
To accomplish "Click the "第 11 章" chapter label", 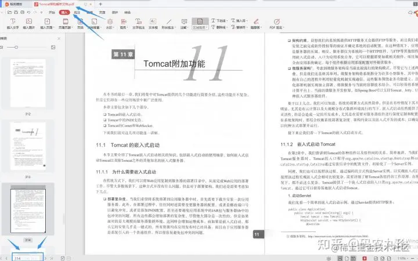I will 123,55.
